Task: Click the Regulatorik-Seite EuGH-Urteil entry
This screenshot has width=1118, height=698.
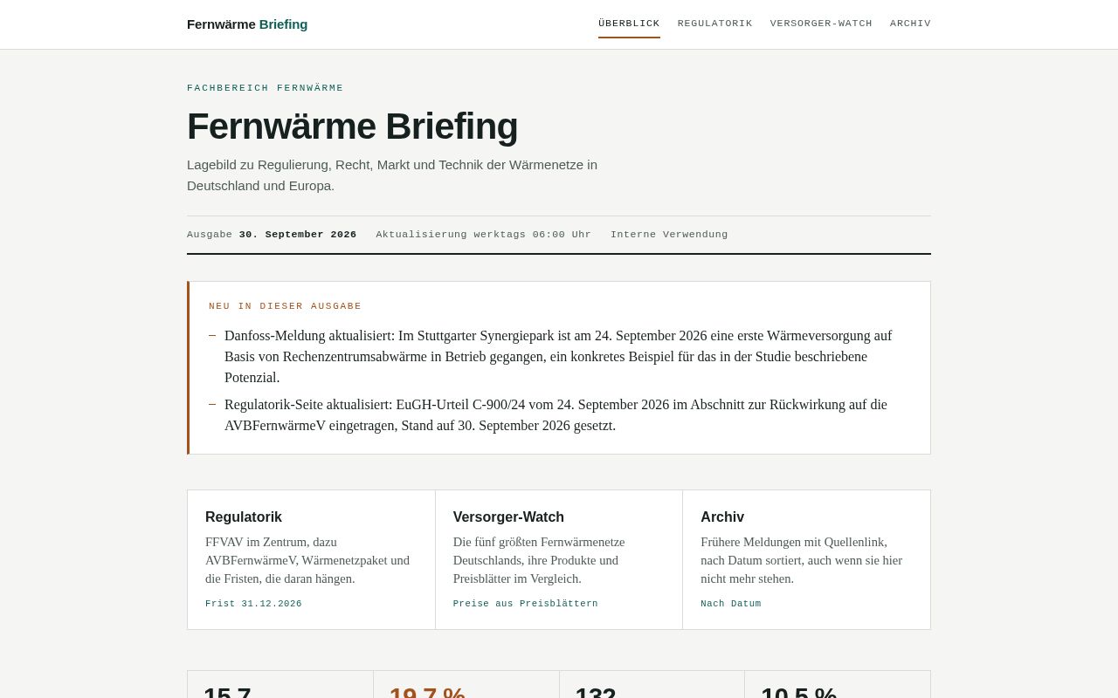Action: tap(559, 415)
